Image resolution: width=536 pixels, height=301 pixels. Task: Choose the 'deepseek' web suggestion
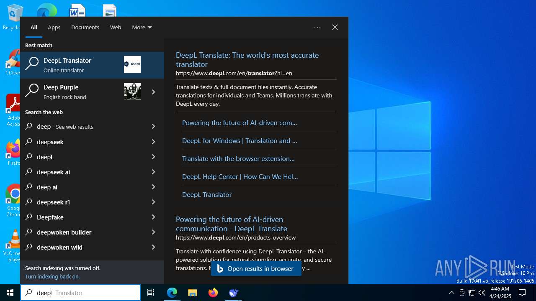coord(82,142)
